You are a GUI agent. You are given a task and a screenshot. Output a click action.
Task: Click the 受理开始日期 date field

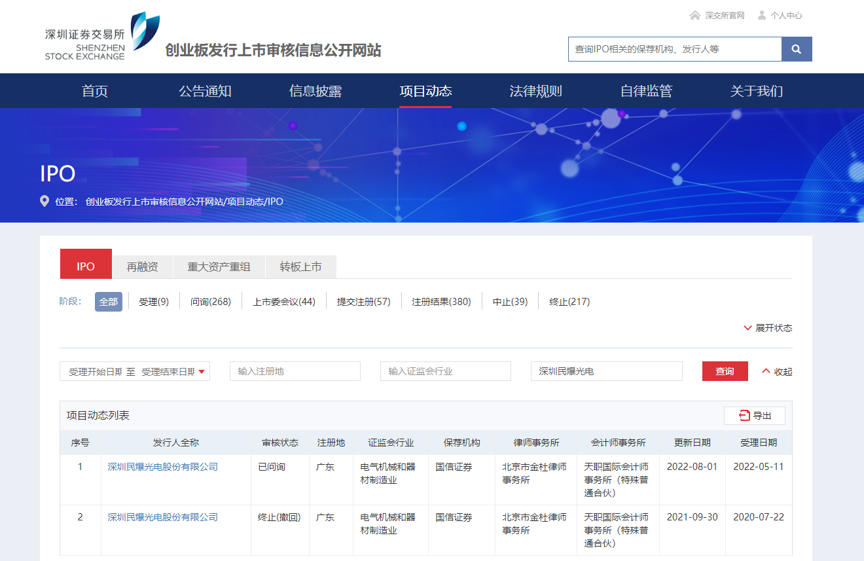(x=96, y=371)
